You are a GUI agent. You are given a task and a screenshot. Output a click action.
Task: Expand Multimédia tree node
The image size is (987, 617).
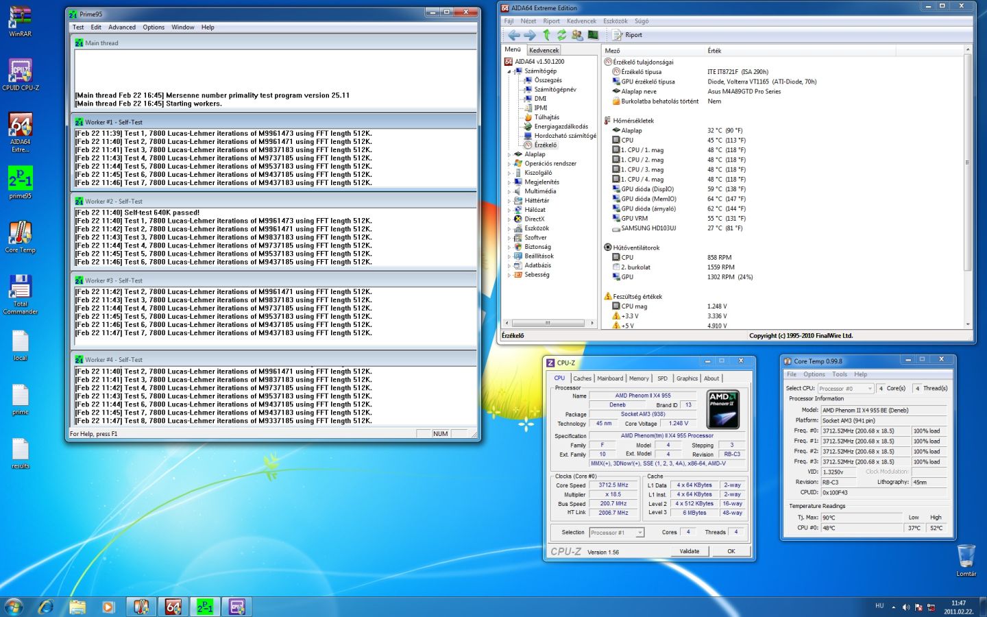pos(509,191)
